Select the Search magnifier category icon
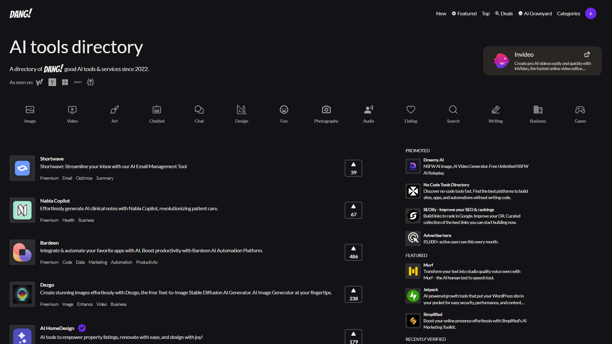This screenshot has height=344, width=612. coord(453,110)
